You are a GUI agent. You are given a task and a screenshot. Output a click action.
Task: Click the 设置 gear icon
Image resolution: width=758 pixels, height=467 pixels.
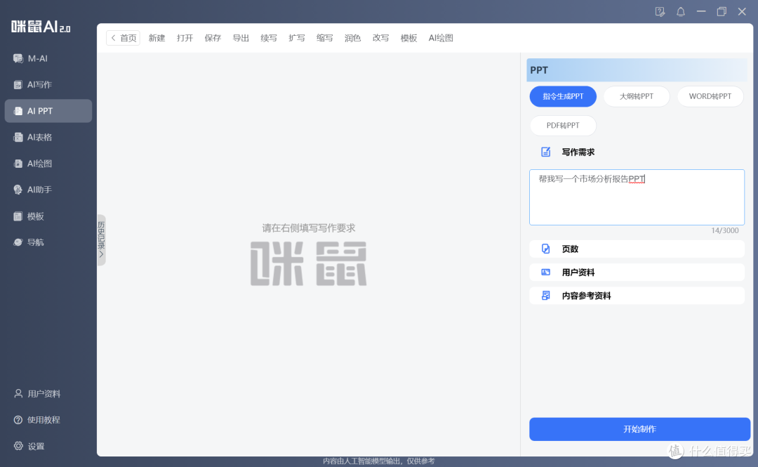[x=18, y=446]
